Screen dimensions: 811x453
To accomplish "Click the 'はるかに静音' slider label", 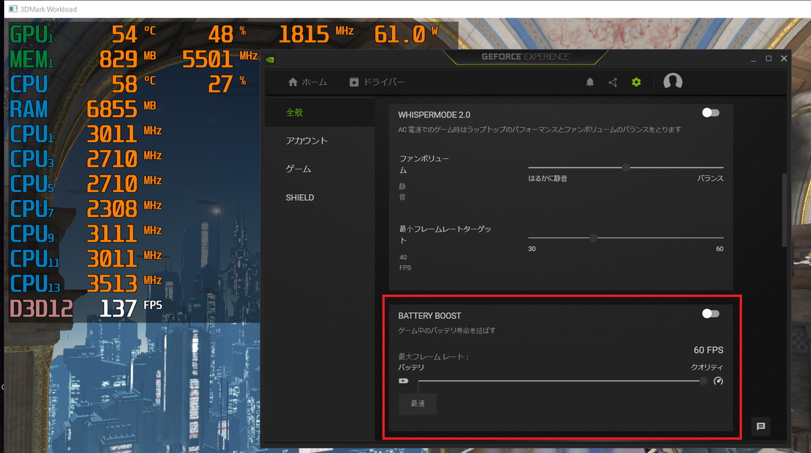I will click(548, 178).
